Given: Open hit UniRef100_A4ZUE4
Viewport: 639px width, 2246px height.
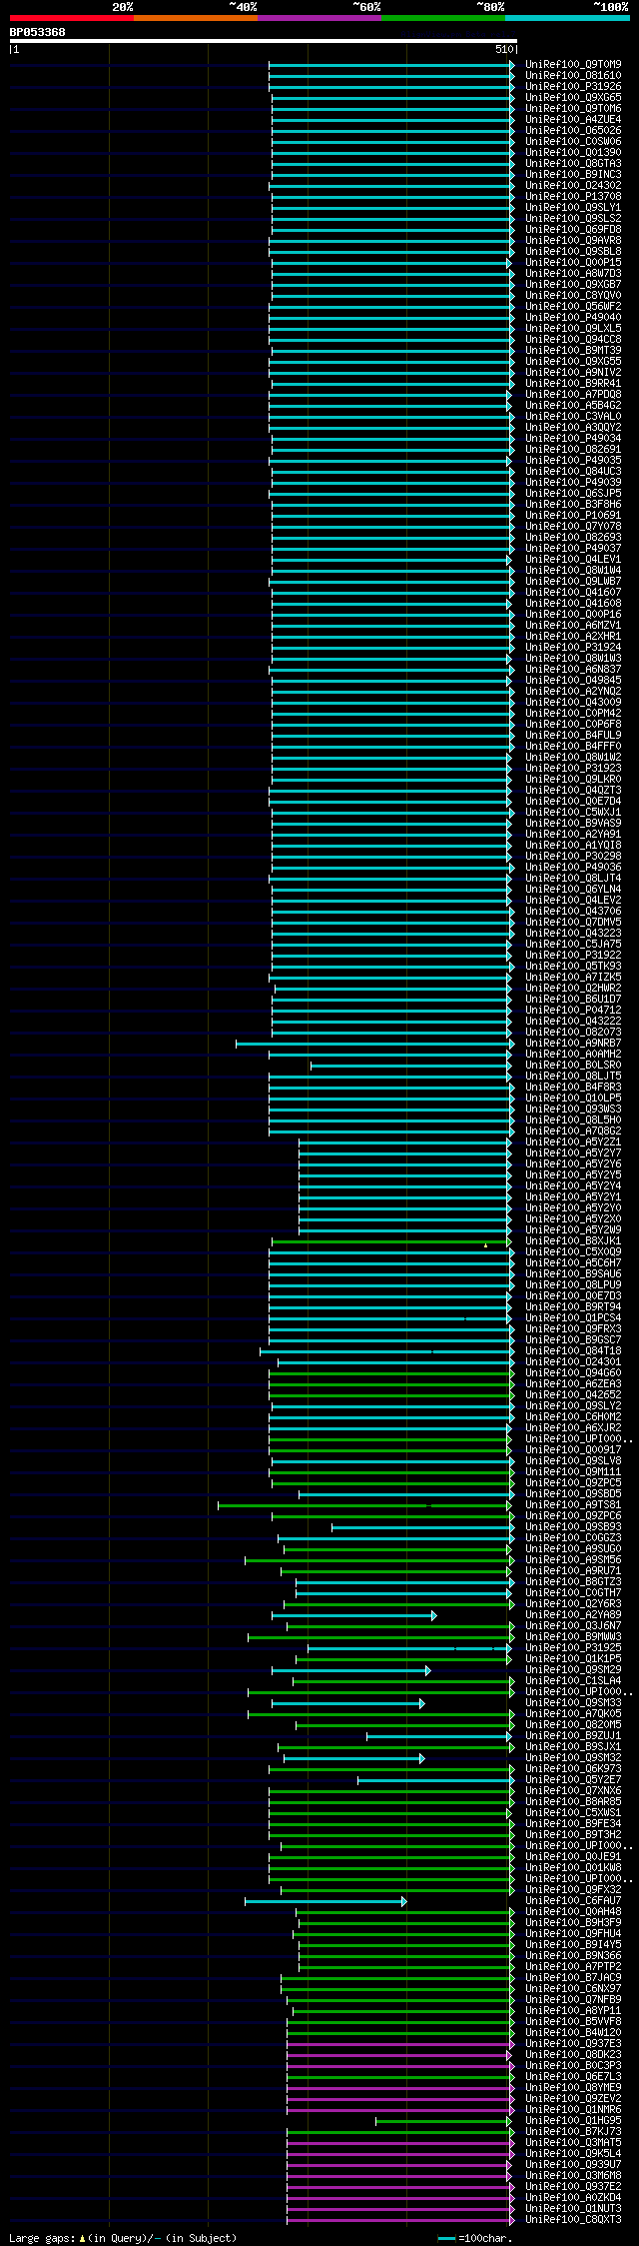Looking at the screenshot, I should [573, 120].
